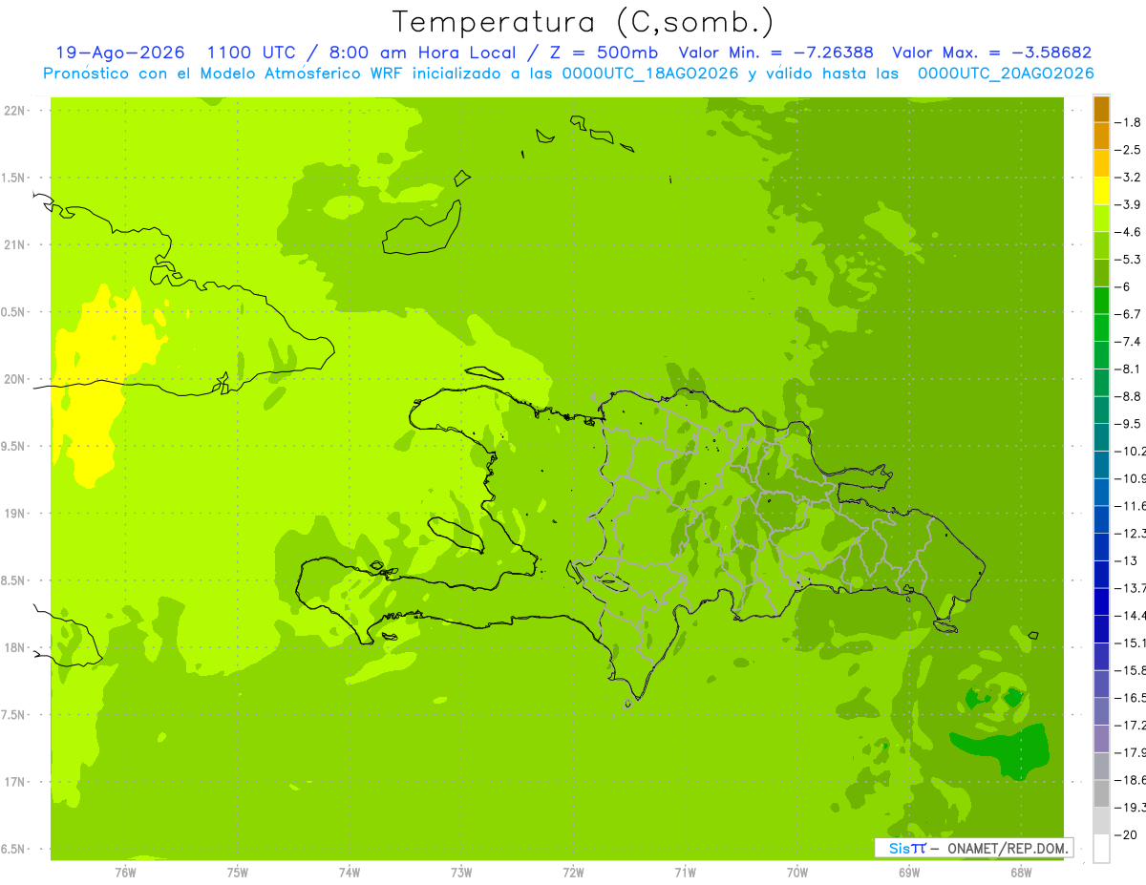Image resolution: width=1146 pixels, height=885 pixels.
Task: Click the -1.8 colorbar value
Action: [1129, 122]
